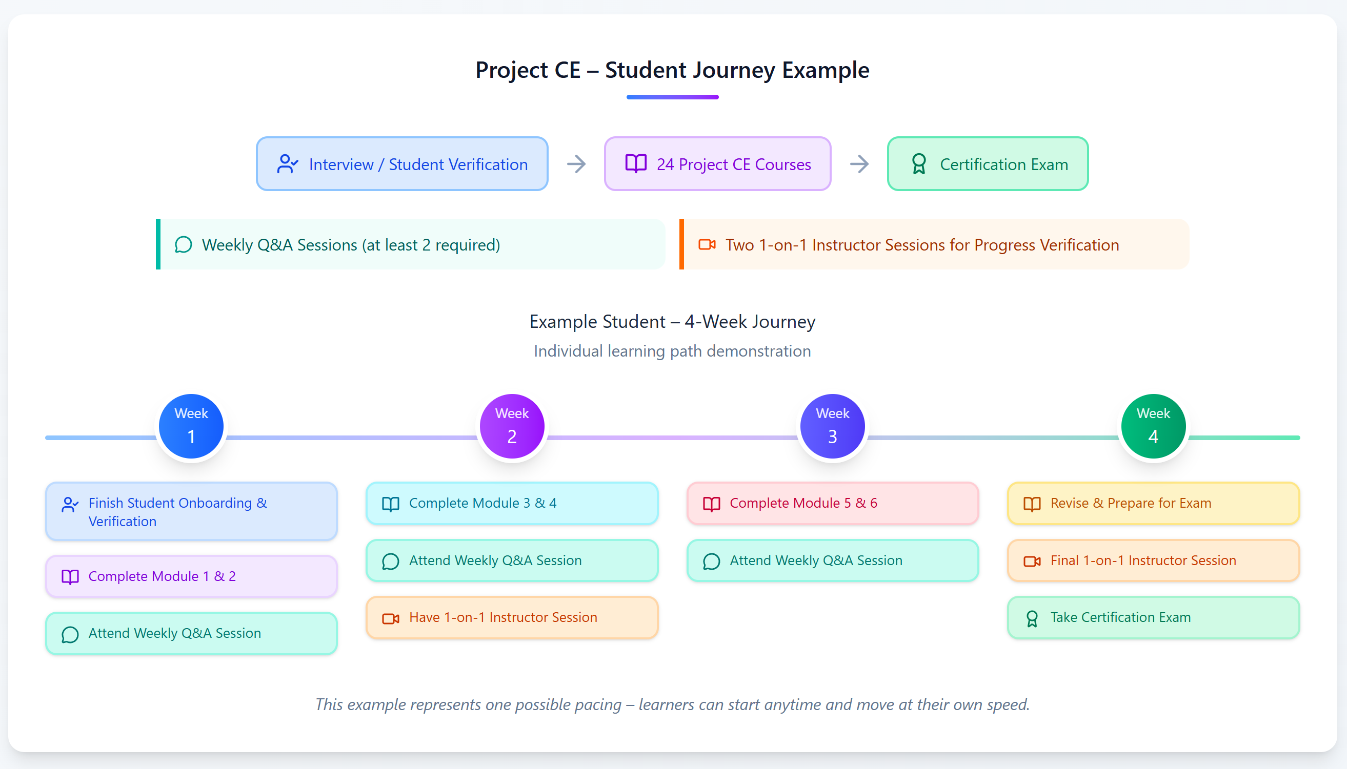This screenshot has height=769, width=1347.
Task: Select the Week 2 purple timeline circle
Action: point(512,426)
